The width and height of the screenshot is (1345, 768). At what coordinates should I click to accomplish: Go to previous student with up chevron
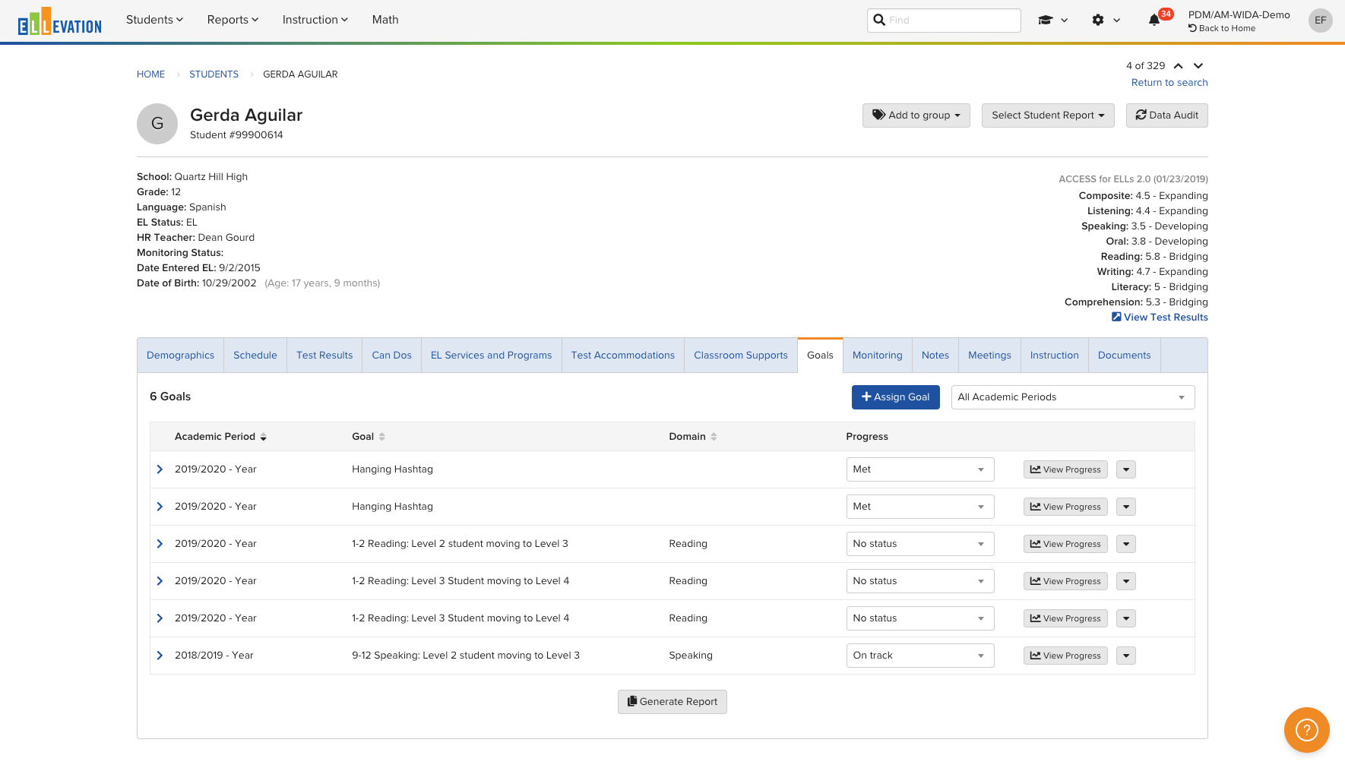tap(1178, 66)
